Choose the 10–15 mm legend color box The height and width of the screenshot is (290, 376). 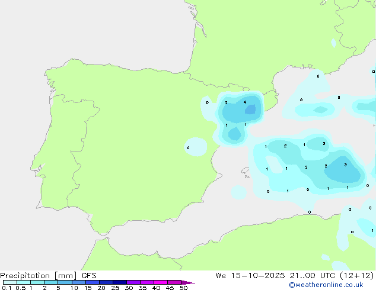tap(78, 282)
